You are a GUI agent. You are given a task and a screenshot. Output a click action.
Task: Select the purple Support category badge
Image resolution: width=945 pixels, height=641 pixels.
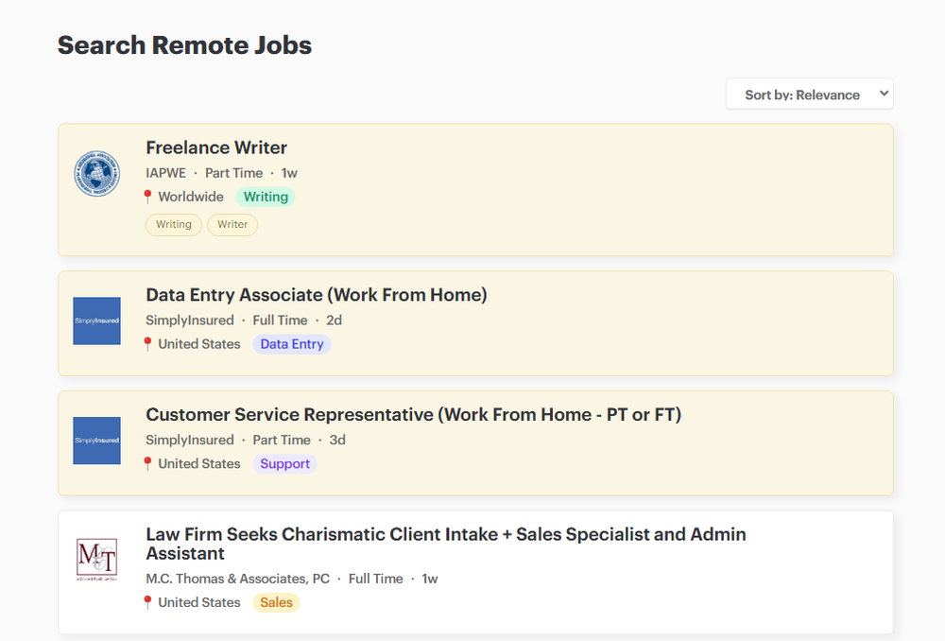click(x=284, y=463)
